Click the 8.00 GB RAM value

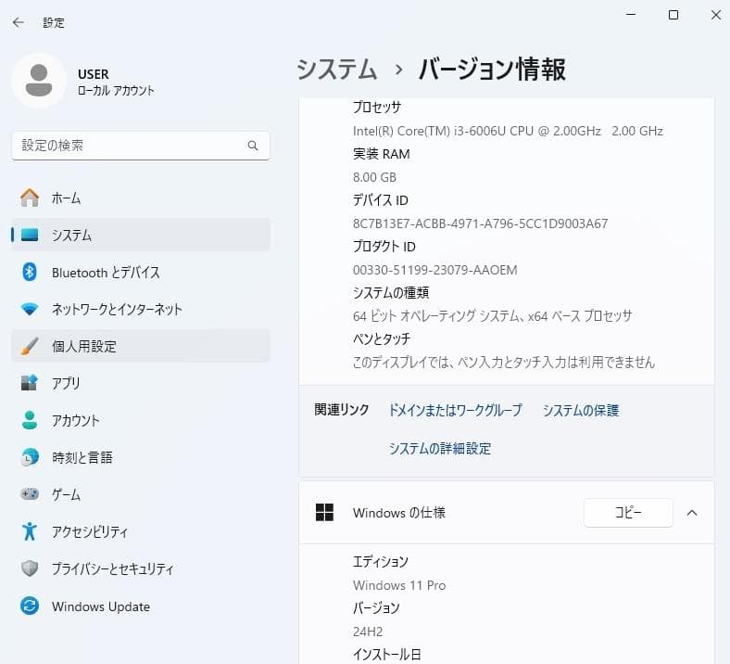[x=375, y=177]
